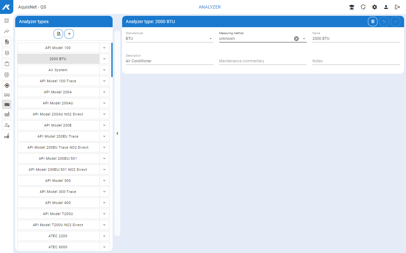The image size is (406, 253).
Task: Select API Model 200A entry
Action: [58, 92]
